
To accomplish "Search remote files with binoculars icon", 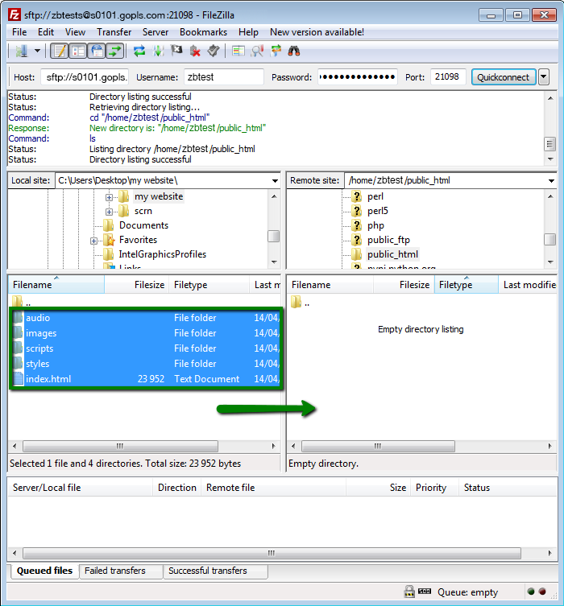I will (x=294, y=51).
